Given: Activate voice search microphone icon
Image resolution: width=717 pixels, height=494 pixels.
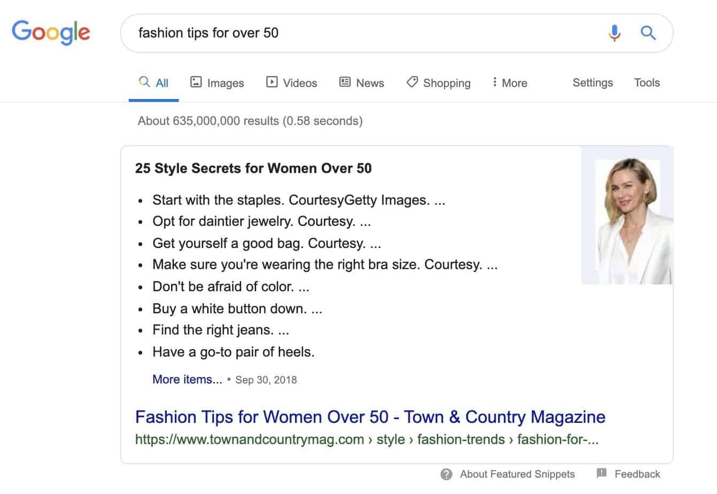Looking at the screenshot, I should (x=614, y=33).
